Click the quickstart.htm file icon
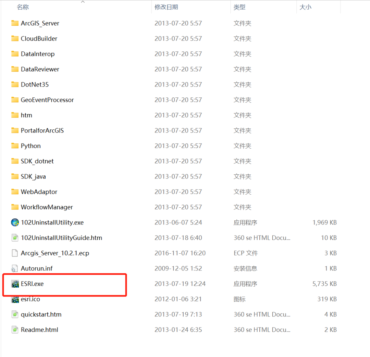Viewport: 370px width, 357px height. (x=15, y=314)
